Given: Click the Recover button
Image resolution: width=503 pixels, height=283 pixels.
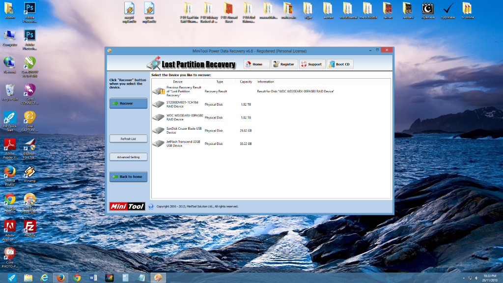Looking at the screenshot, I should 128,103.
